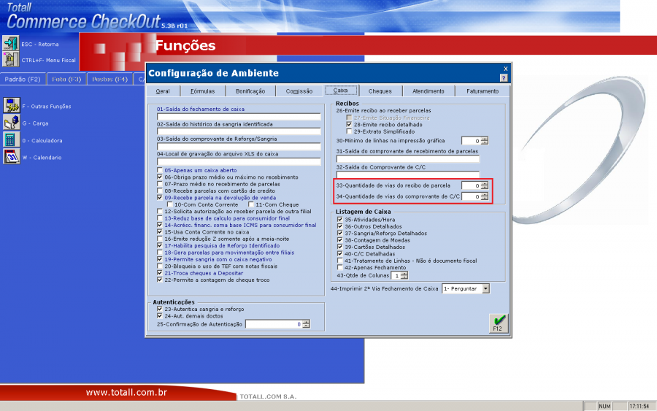
Task: Select the Padrão (F2) tab
Action: (x=23, y=79)
